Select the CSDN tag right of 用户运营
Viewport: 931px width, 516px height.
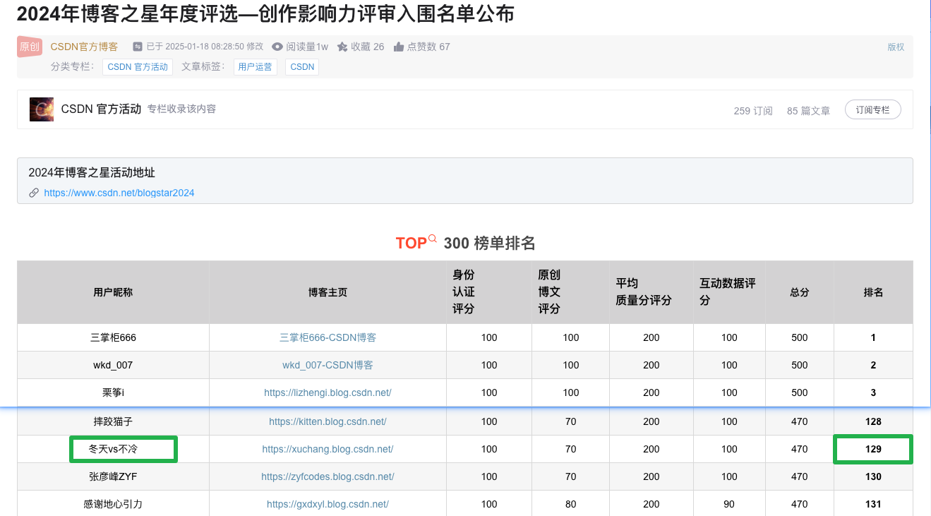pos(302,67)
